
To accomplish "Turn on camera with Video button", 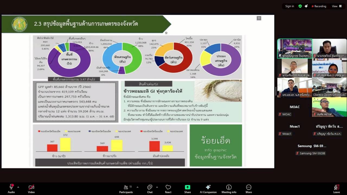I will pos(31,189).
